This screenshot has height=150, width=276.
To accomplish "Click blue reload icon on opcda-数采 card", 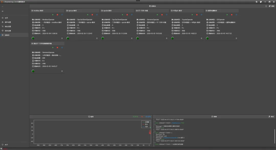I will tap(132, 15).
